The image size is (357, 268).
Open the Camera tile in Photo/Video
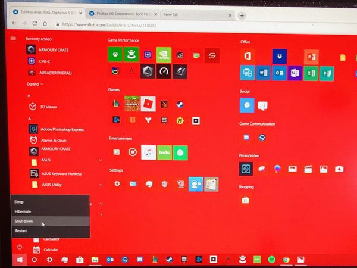click(339, 169)
